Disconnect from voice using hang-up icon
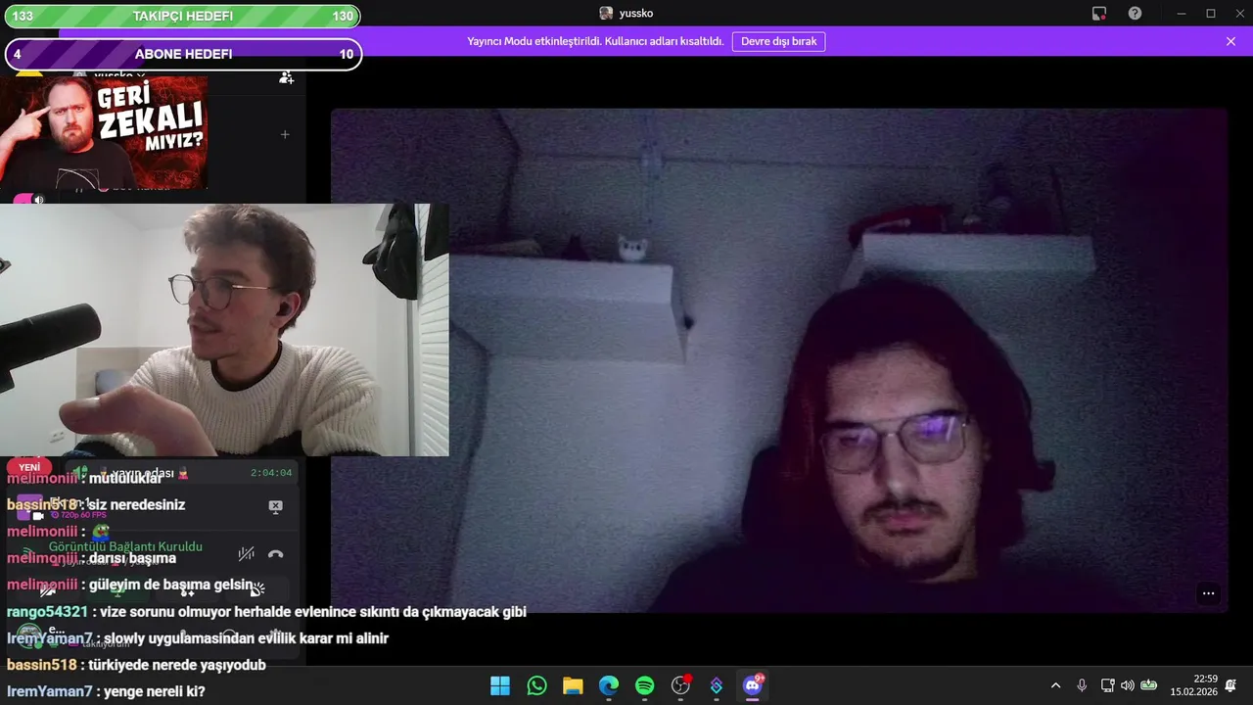This screenshot has height=705, width=1253. (276, 553)
